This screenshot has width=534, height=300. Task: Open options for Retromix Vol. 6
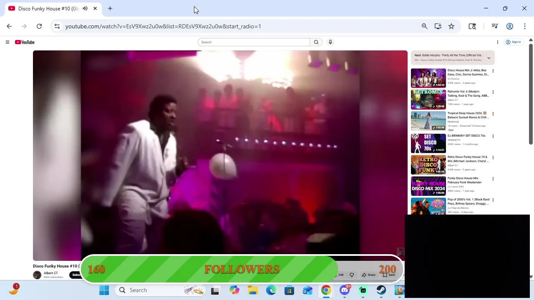point(493,92)
